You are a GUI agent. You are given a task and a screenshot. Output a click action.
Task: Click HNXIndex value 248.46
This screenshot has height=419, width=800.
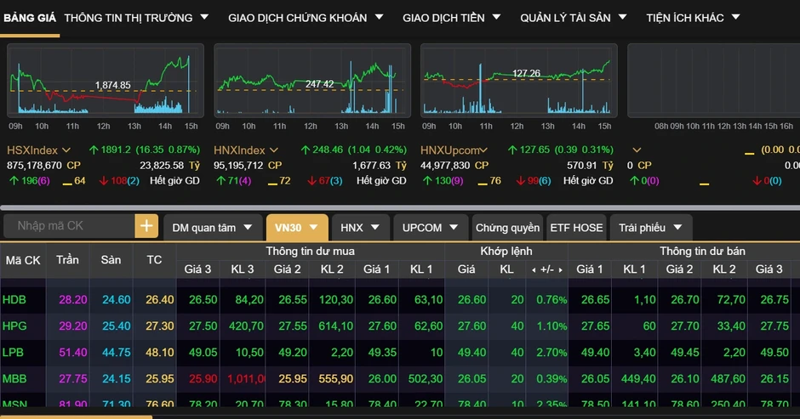click(x=328, y=150)
